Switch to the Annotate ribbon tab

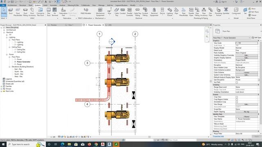coord(54,5)
